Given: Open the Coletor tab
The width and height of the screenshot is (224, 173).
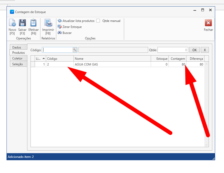Looking at the screenshot, I should tap(17, 58).
